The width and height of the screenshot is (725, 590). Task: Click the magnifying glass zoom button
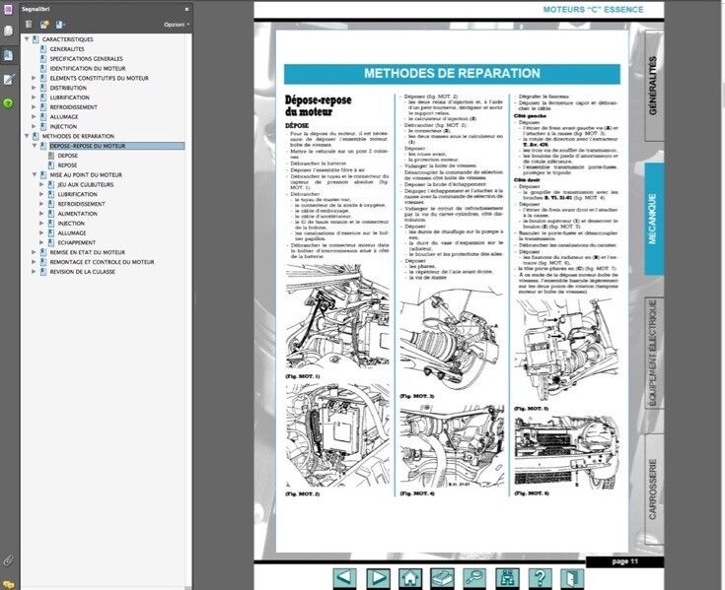coord(474,578)
